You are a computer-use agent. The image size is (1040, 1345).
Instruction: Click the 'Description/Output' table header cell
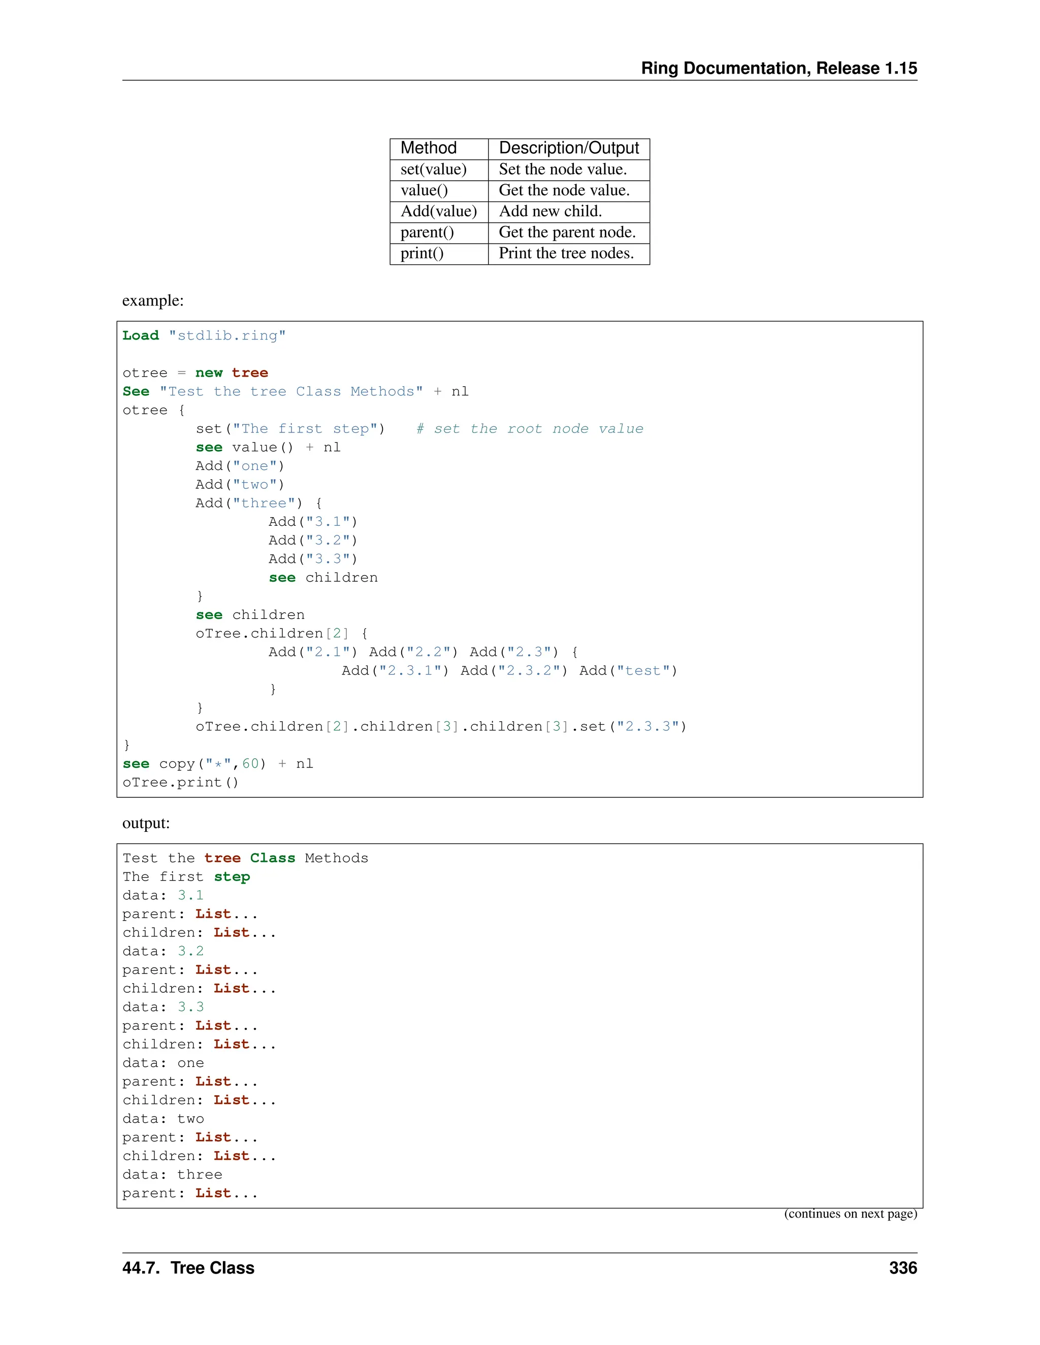coord(568,148)
